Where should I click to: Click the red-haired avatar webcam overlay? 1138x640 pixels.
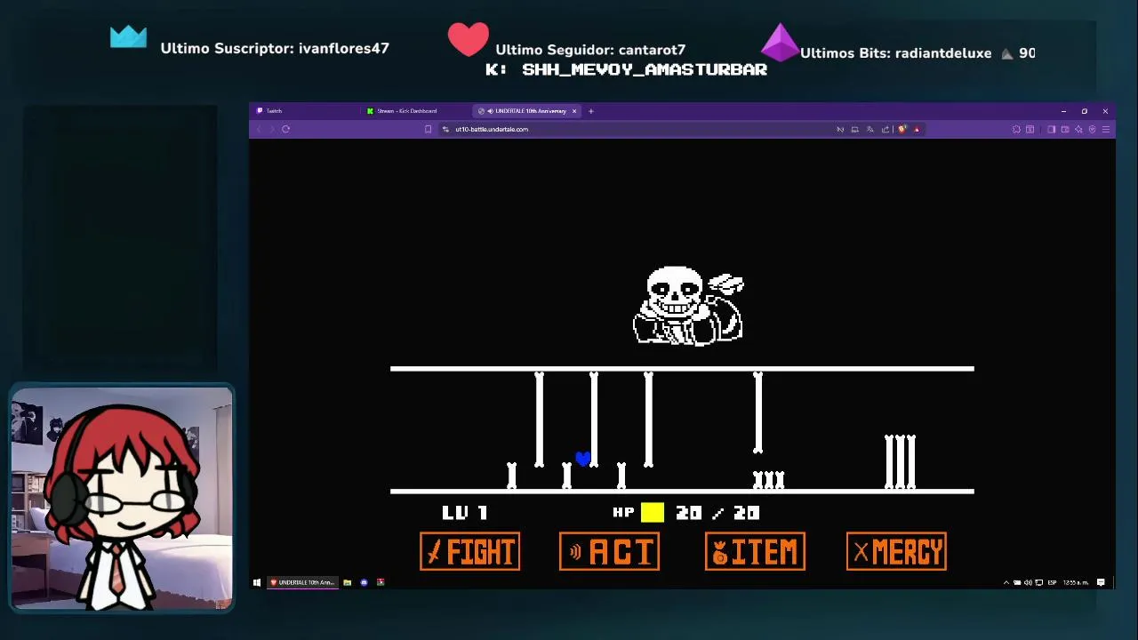(122, 500)
